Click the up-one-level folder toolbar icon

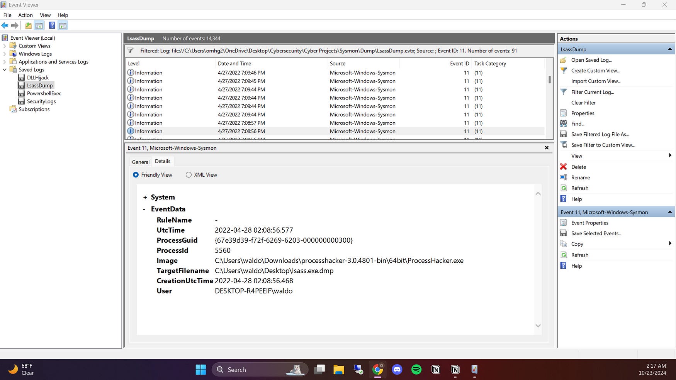coord(28,25)
